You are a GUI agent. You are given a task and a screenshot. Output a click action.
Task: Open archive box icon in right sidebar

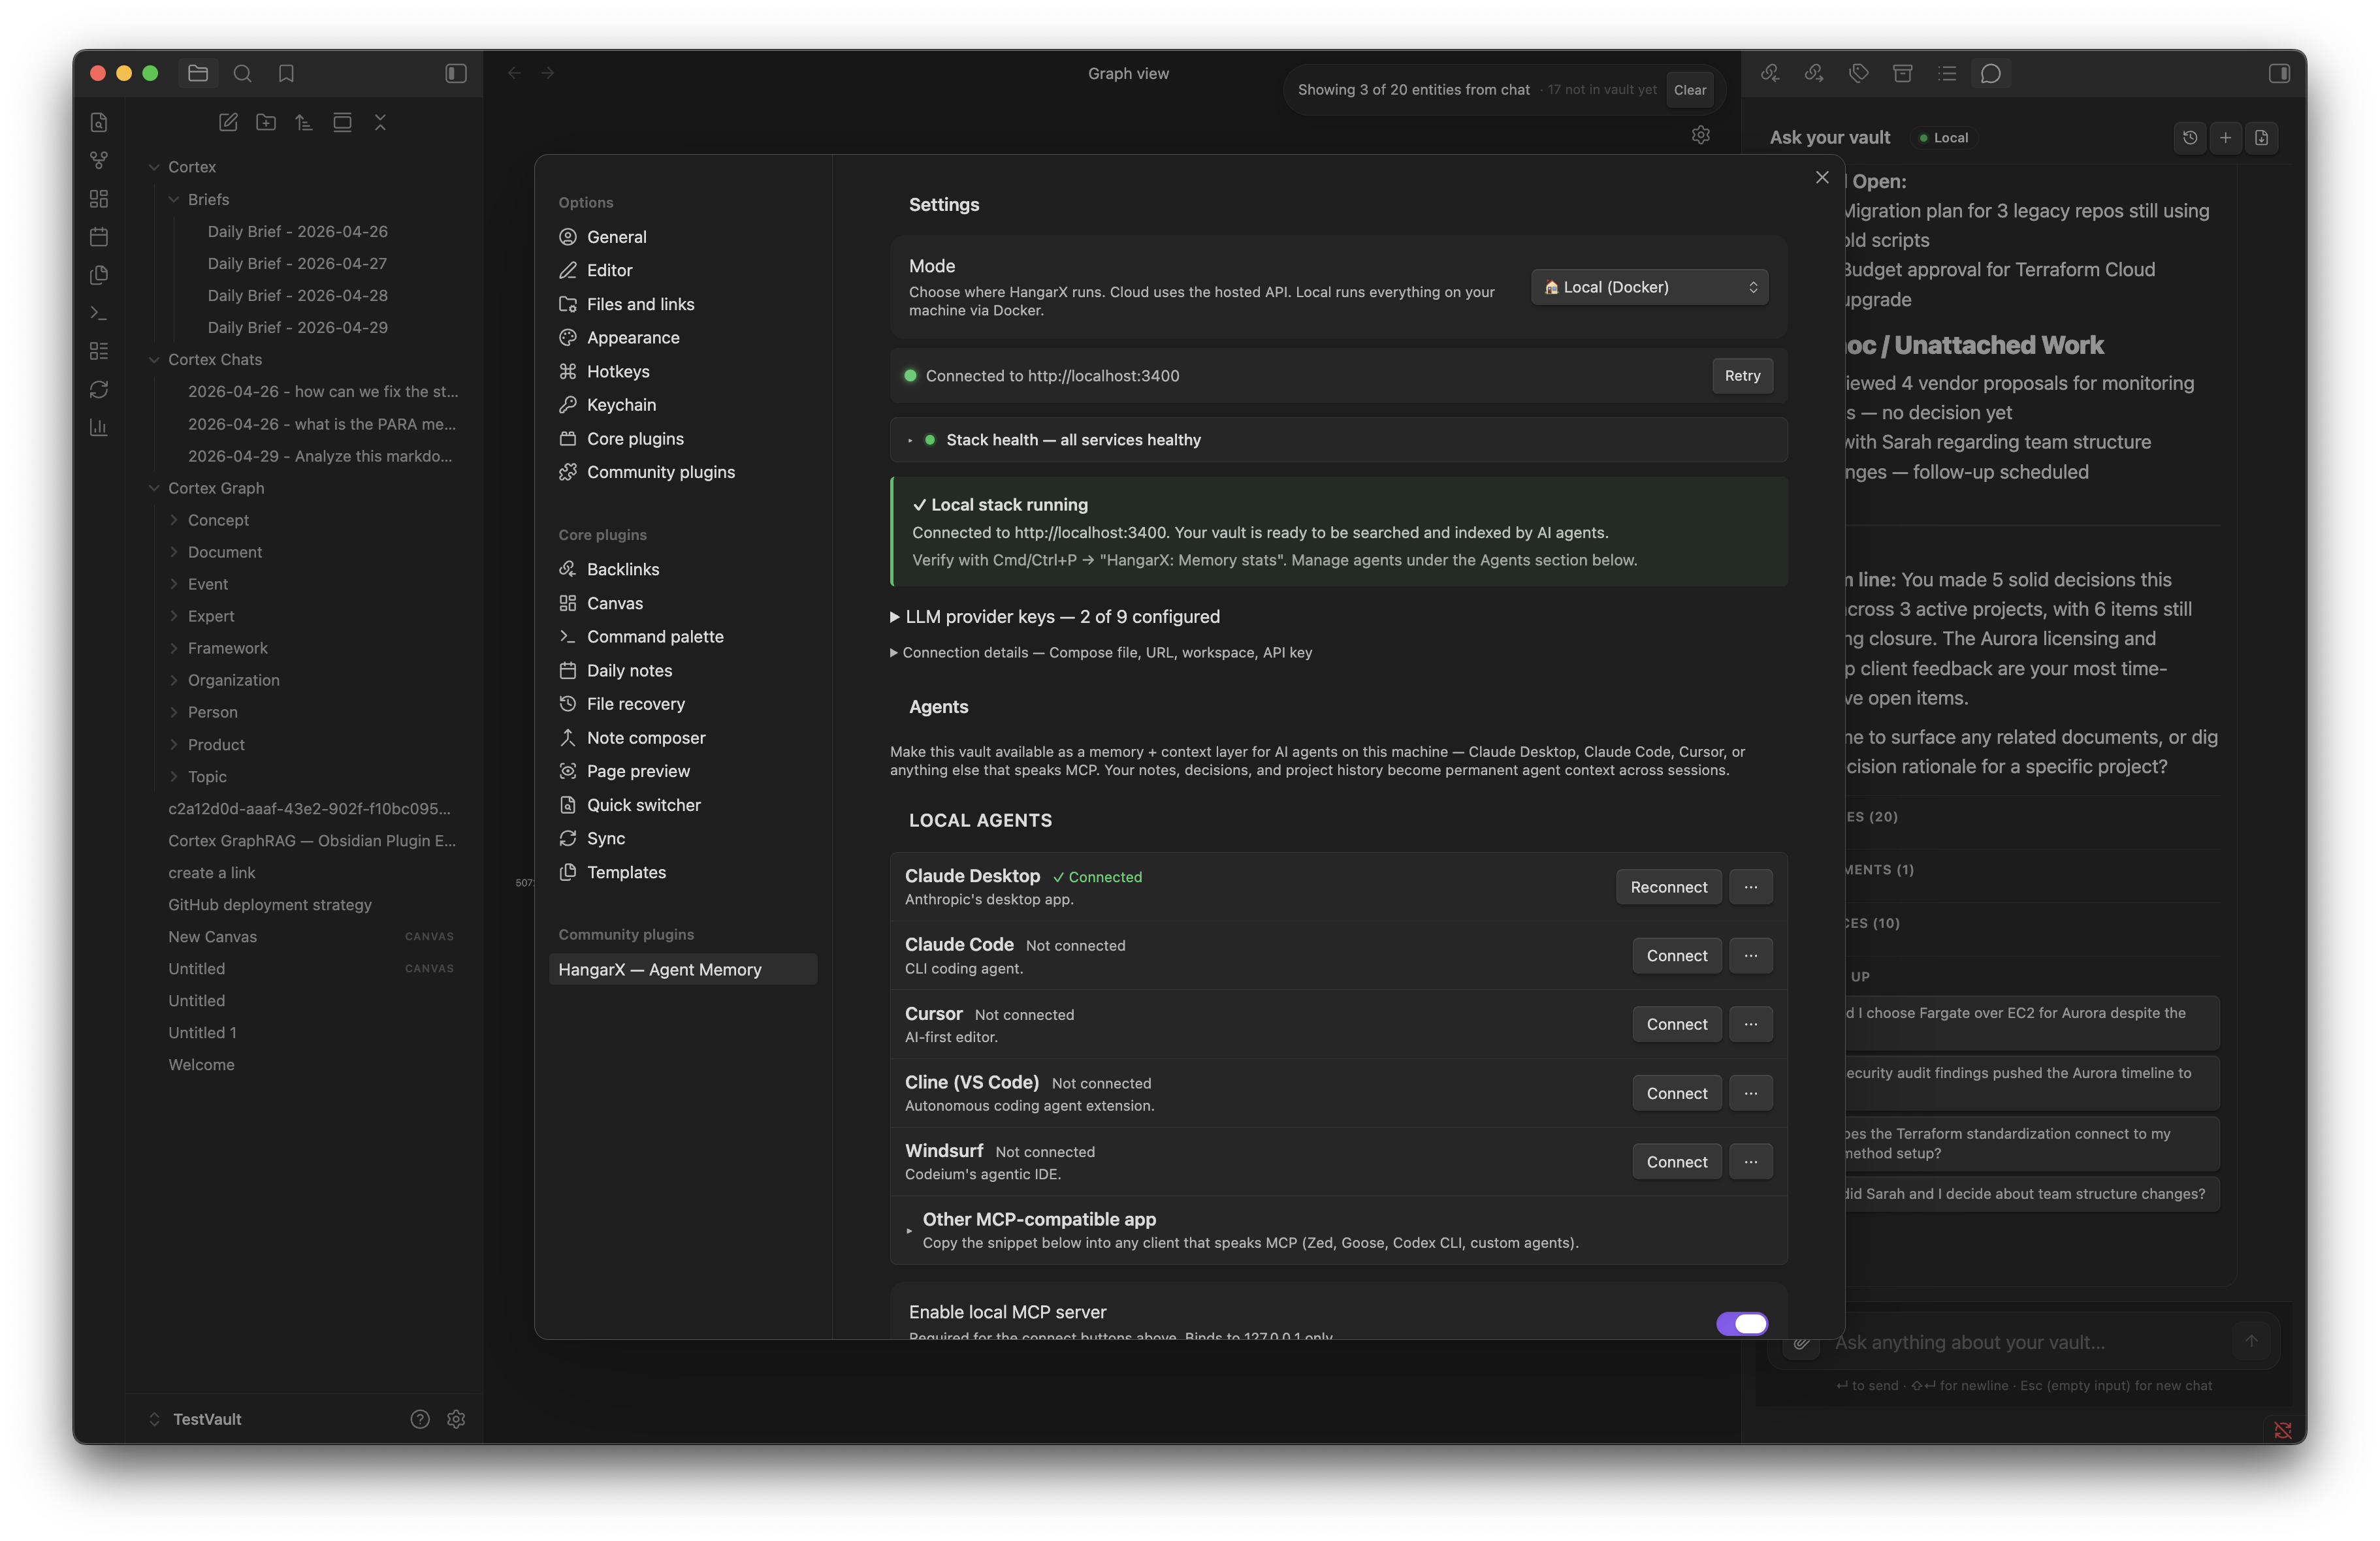pyautogui.click(x=1903, y=73)
